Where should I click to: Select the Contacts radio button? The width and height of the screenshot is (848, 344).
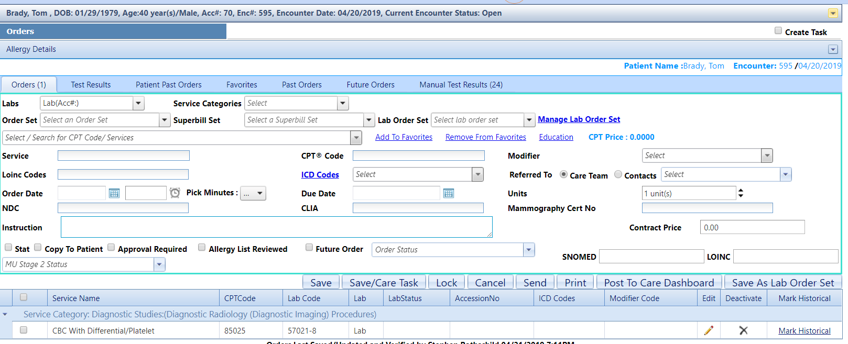(x=618, y=174)
